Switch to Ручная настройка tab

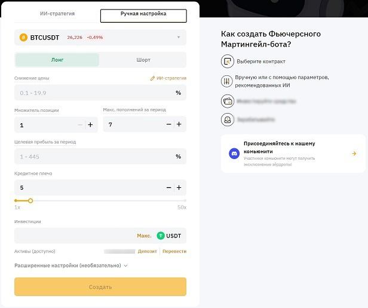click(142, 14)
